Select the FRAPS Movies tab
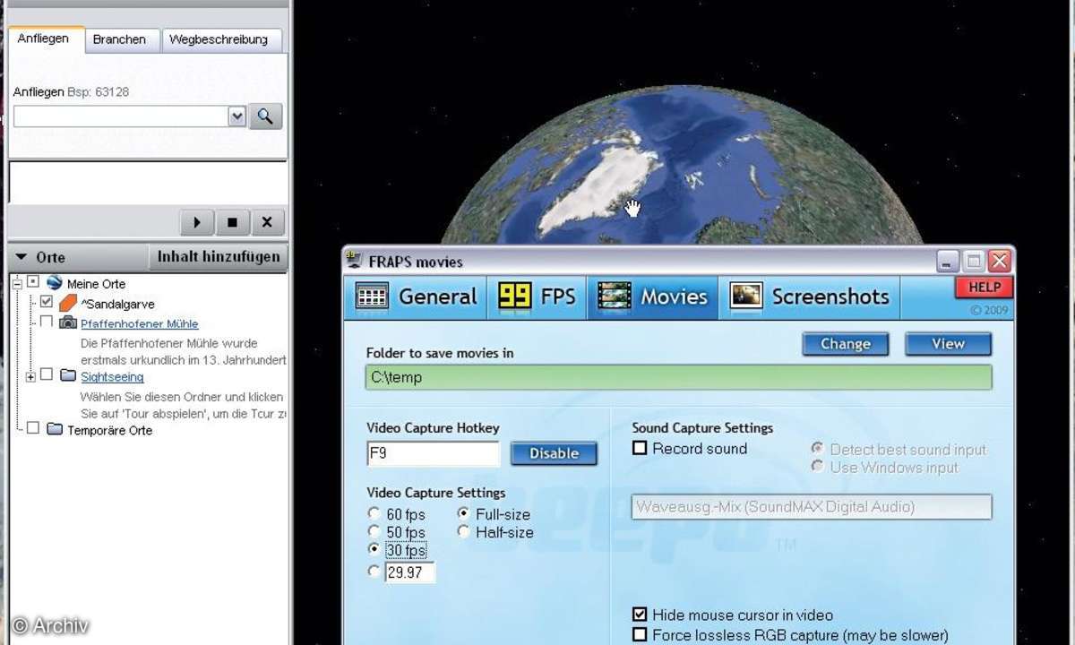The height and width of the screenshot is (645, 1075). [652, 297]
